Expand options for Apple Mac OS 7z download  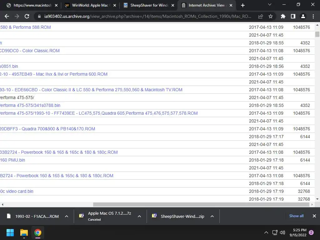(x=139, y=216)
